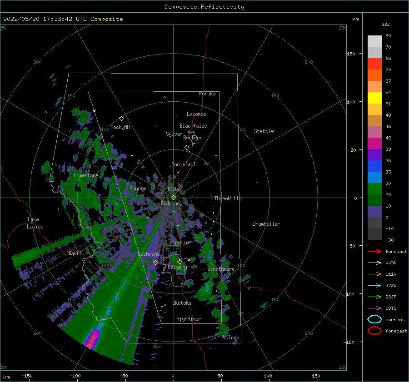Click the yellow diamond marker near Cochrane
The width and height of the screenshot is (409, 382).
point(155,262)
